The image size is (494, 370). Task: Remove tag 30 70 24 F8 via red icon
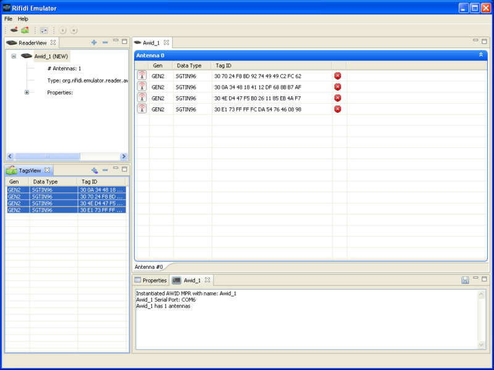point(338,76)
